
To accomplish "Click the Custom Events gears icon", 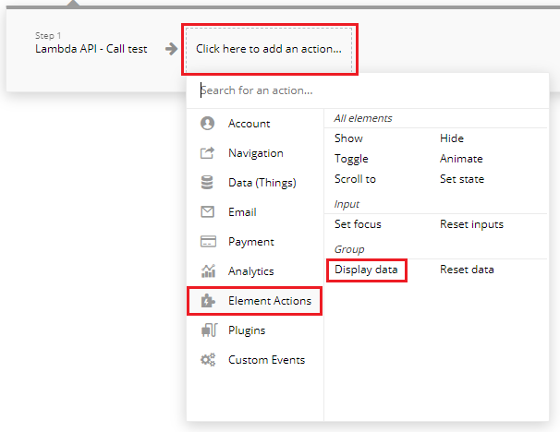I will click(x=208, y=360).
